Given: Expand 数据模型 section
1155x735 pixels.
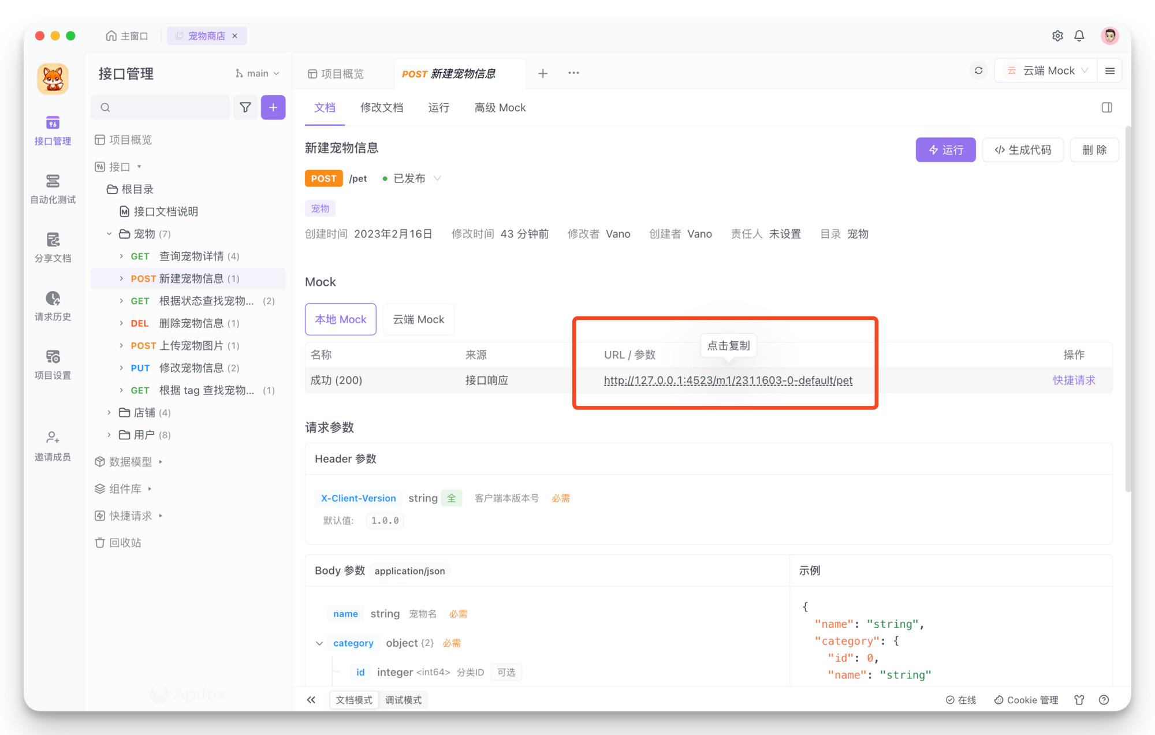Looking at the screenshot, I should click(161, 462).
